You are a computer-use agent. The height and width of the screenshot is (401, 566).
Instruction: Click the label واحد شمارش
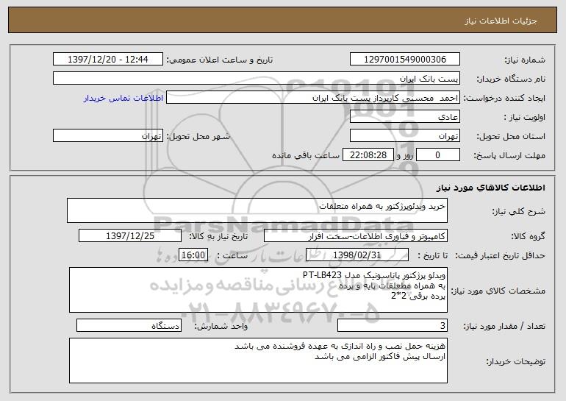pyautogui.click(x=221, y=326)
